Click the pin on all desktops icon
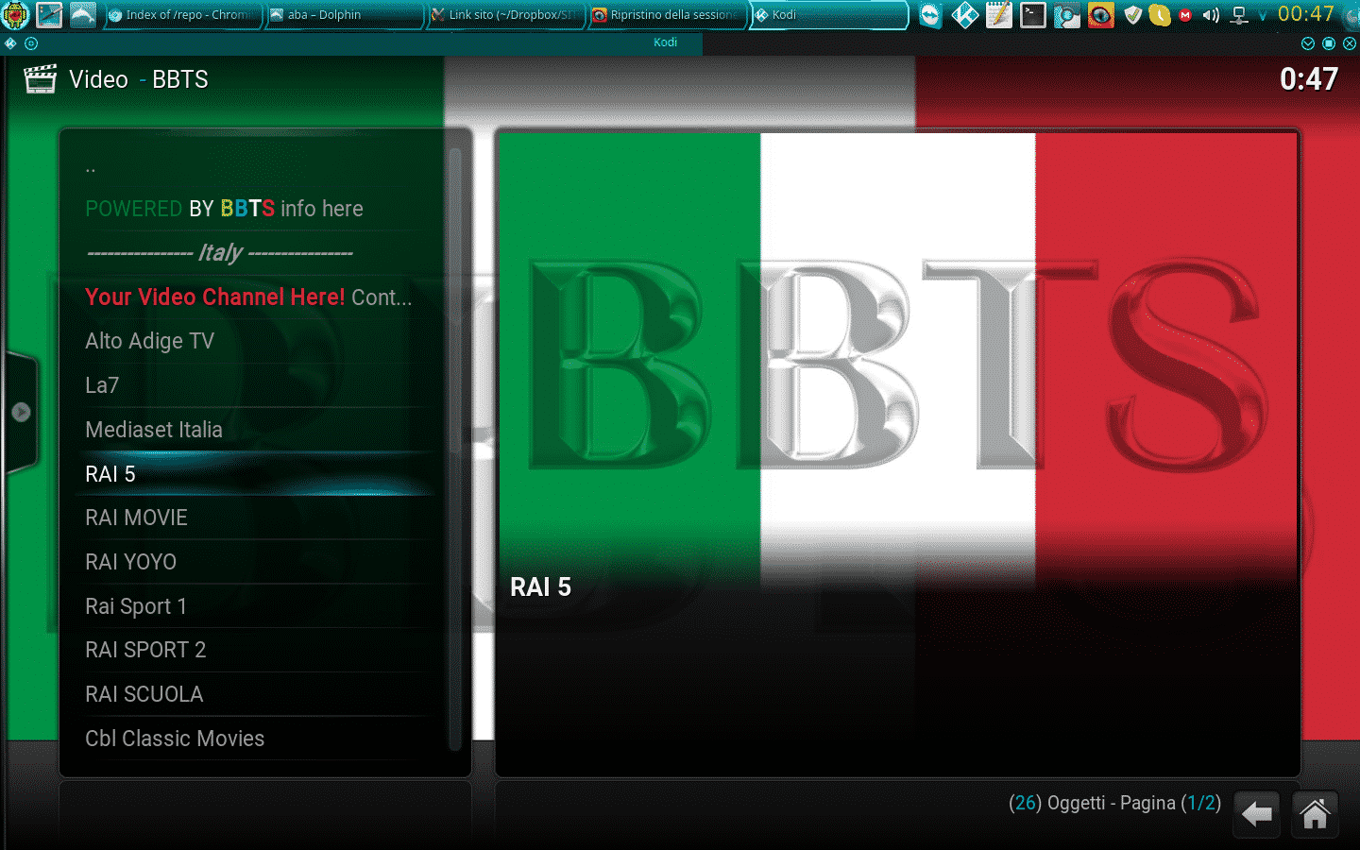This screenshot has width=1360, height=850. click(31, 43)
